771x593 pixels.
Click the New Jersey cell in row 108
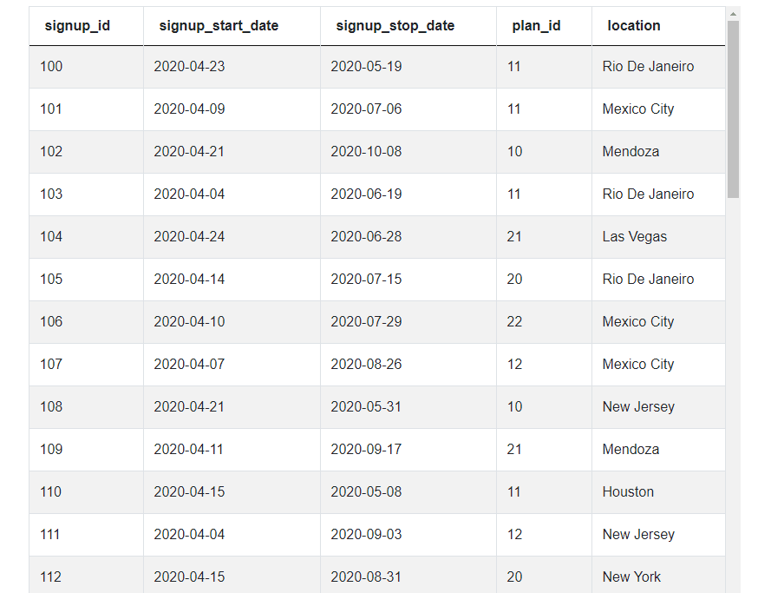click(634, 406)
